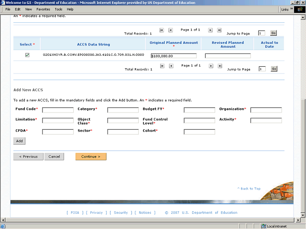
Task: Open the Help menu
Action: (x=70, y=9)
